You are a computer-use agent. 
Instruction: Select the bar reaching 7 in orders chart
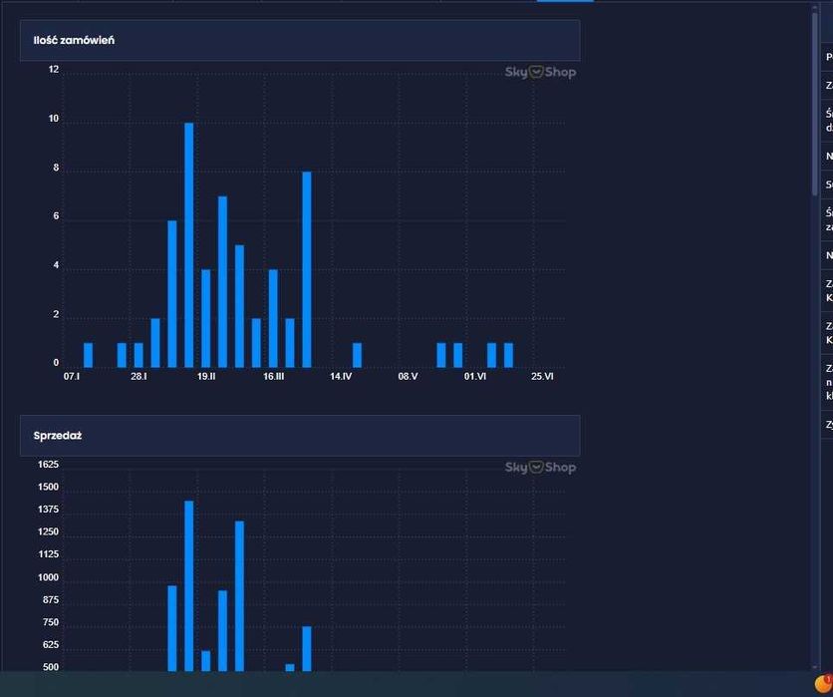(222, 282)
